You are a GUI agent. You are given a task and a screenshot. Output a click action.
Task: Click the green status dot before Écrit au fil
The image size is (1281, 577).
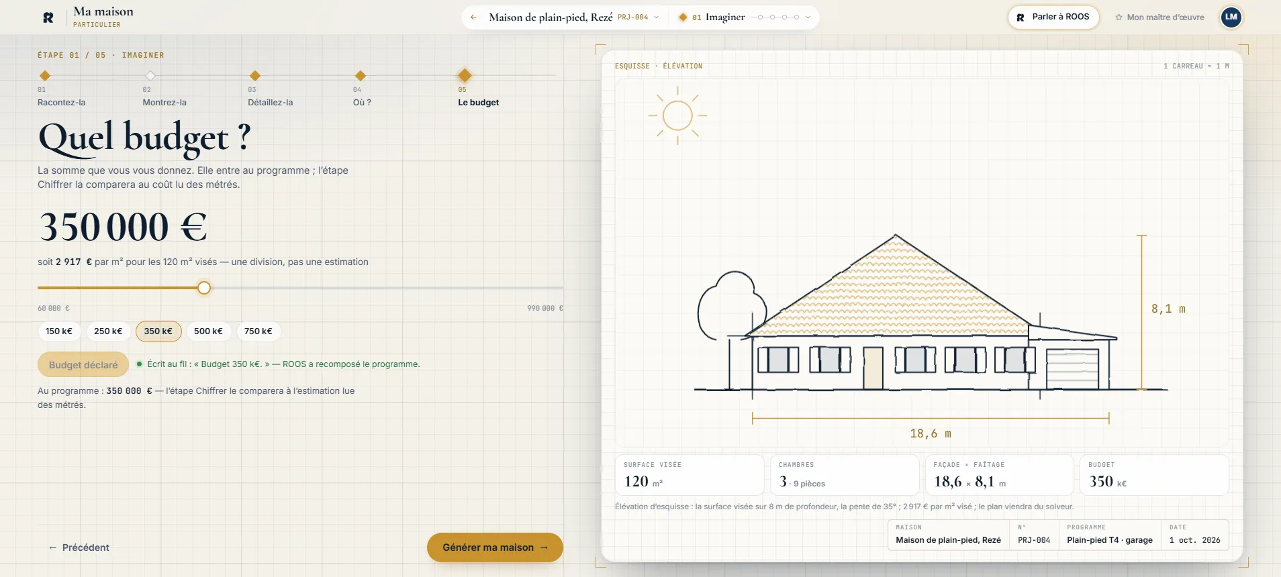point(139,364)
